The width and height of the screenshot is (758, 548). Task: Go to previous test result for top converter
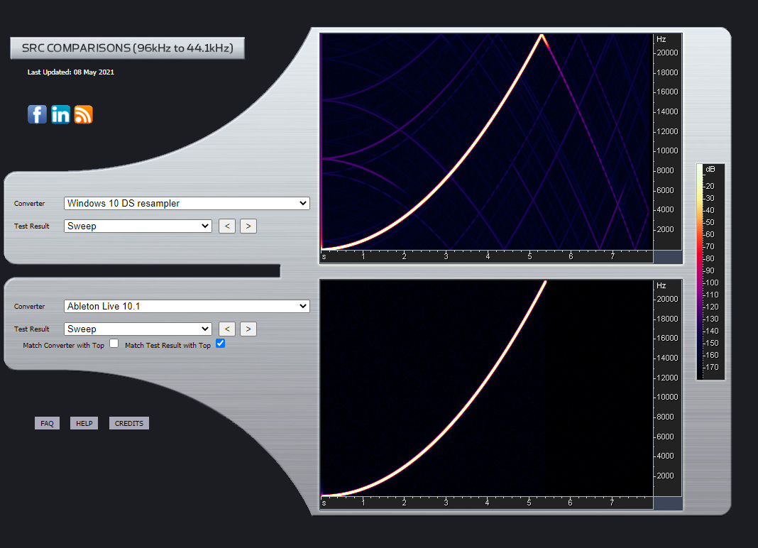coord(226,226)
